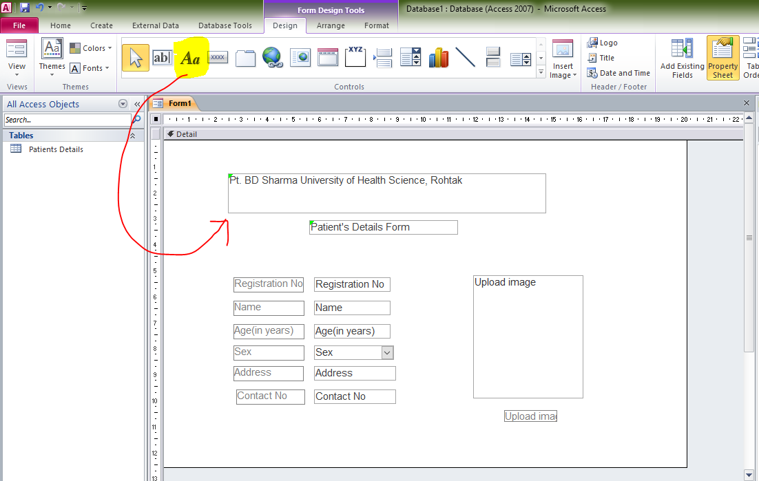759x481 pixels.
Task: Select the Line drawing control
Action: (x=466, y=58)
